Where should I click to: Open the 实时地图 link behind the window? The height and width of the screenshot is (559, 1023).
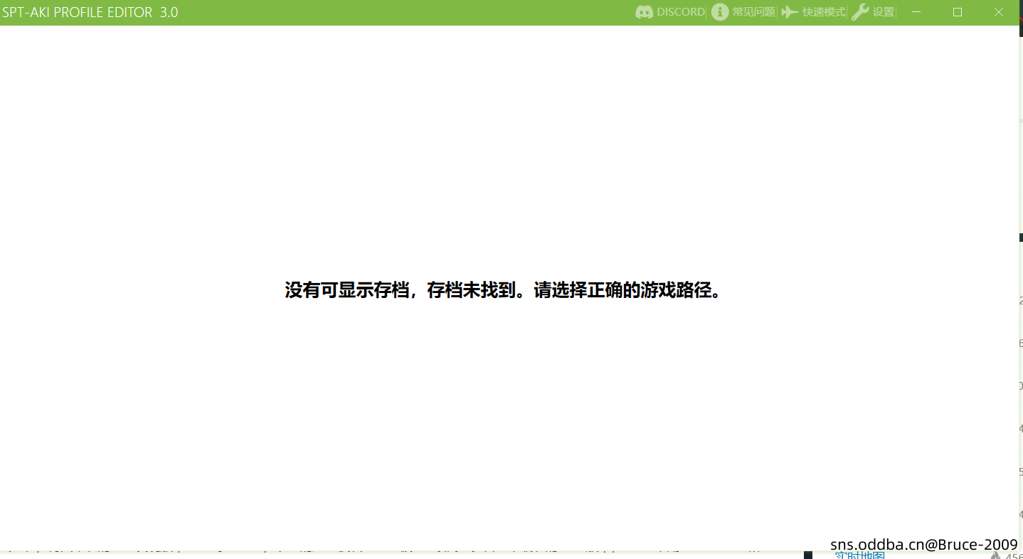pos(859,555)
